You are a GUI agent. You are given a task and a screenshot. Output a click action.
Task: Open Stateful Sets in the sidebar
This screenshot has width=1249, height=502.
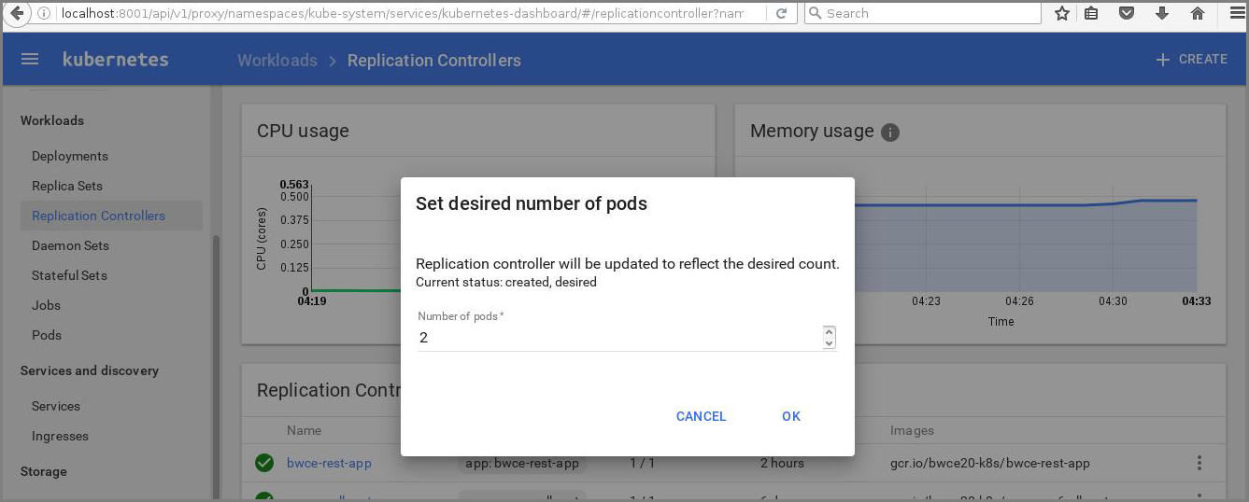69,275
